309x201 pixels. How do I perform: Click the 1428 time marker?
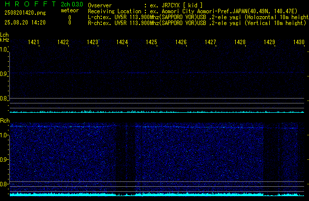click(240, 42)
